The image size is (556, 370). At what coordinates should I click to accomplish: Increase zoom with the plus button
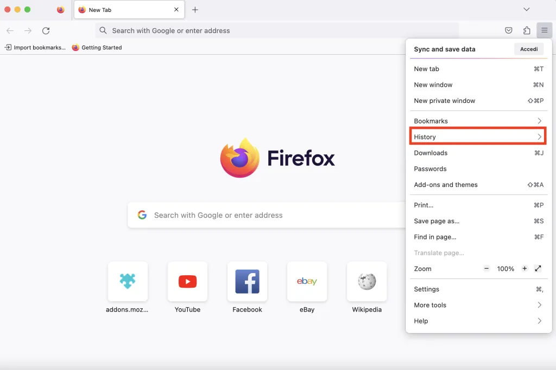pyautogui.click(x=524, y=268)
